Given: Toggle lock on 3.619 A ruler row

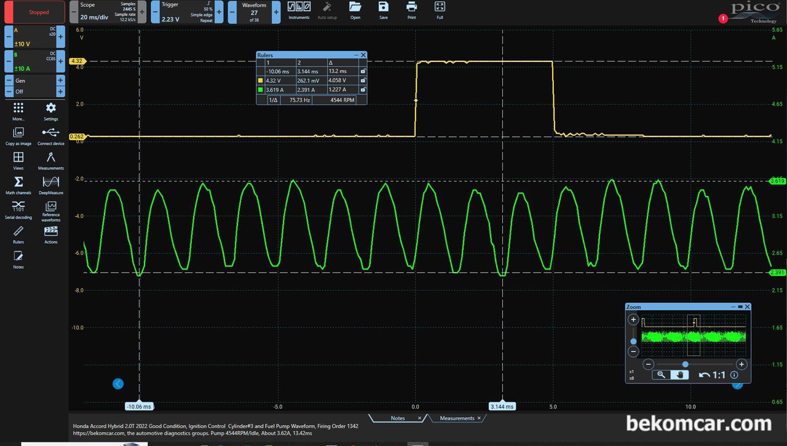Looking at the screenshot, I should [363, 88].
